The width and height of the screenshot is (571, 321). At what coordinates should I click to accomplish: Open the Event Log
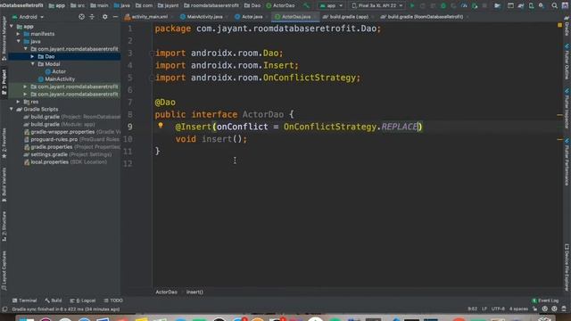pos(545,300)
